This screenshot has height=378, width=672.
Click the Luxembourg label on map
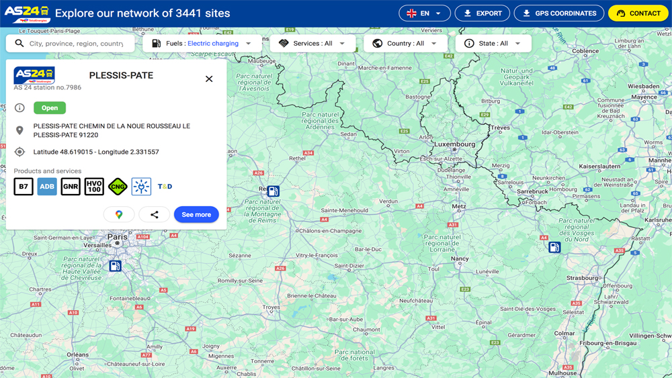(455, 144)
